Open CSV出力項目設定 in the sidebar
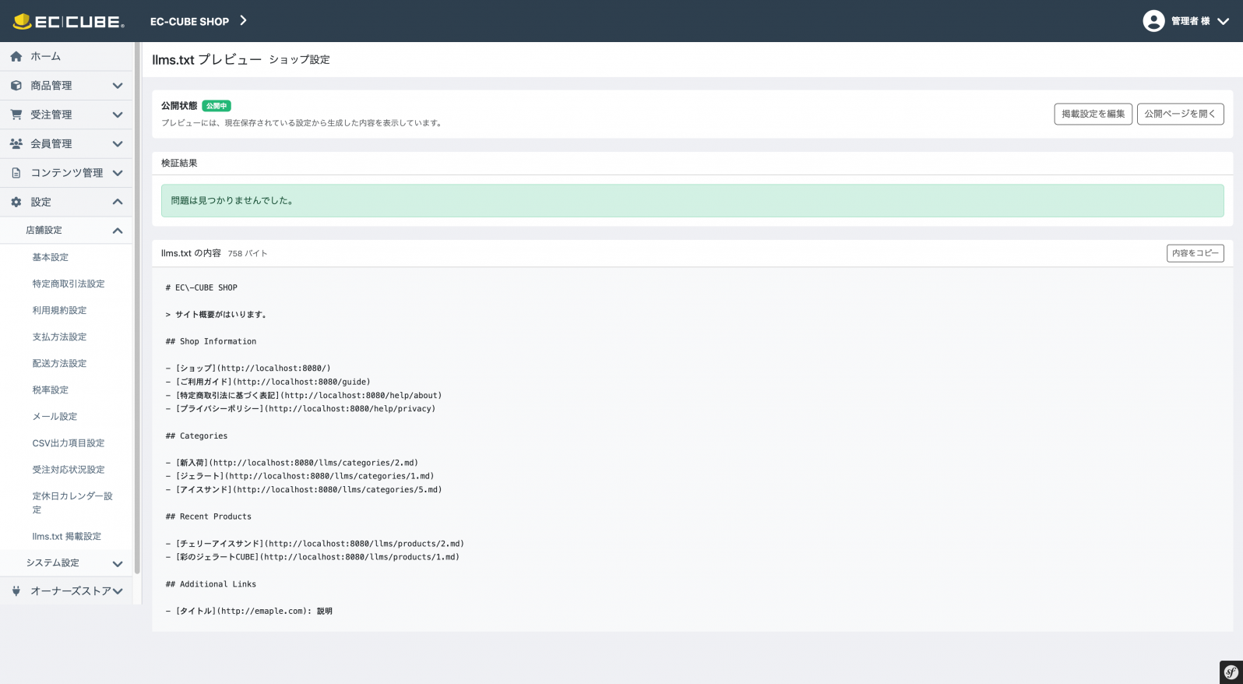Screen dimensions: 1243x684 pos(69,442)
